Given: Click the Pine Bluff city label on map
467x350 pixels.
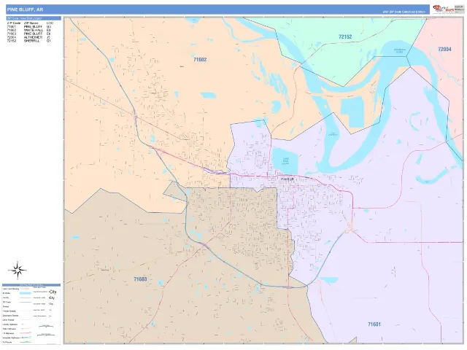Looking at the screenshot, I should click(287, 179).
